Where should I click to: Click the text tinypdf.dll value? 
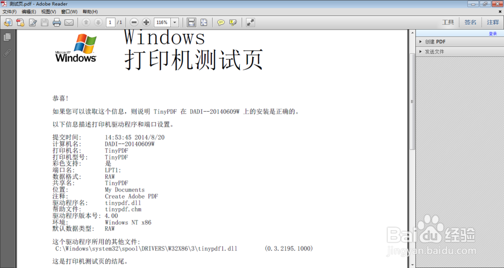point(123,203)
